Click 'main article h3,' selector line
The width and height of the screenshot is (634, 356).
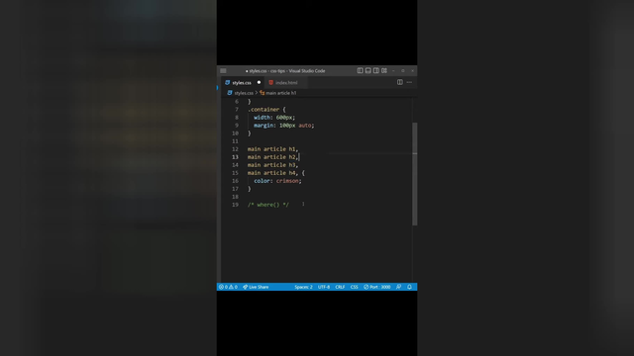(x=273, y=165)
